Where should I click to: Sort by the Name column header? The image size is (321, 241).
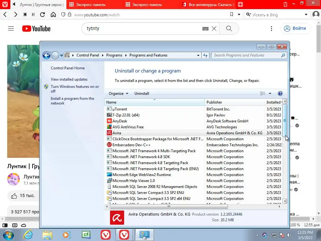coord(155,102)
